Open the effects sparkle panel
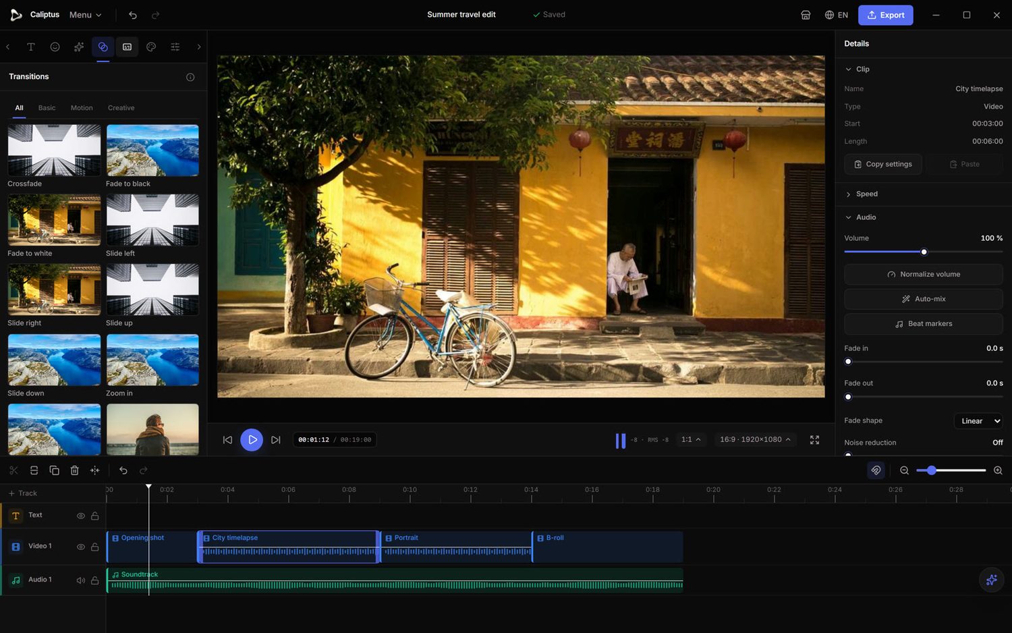This screenshot has width=1012, height=633. [79, 47]
